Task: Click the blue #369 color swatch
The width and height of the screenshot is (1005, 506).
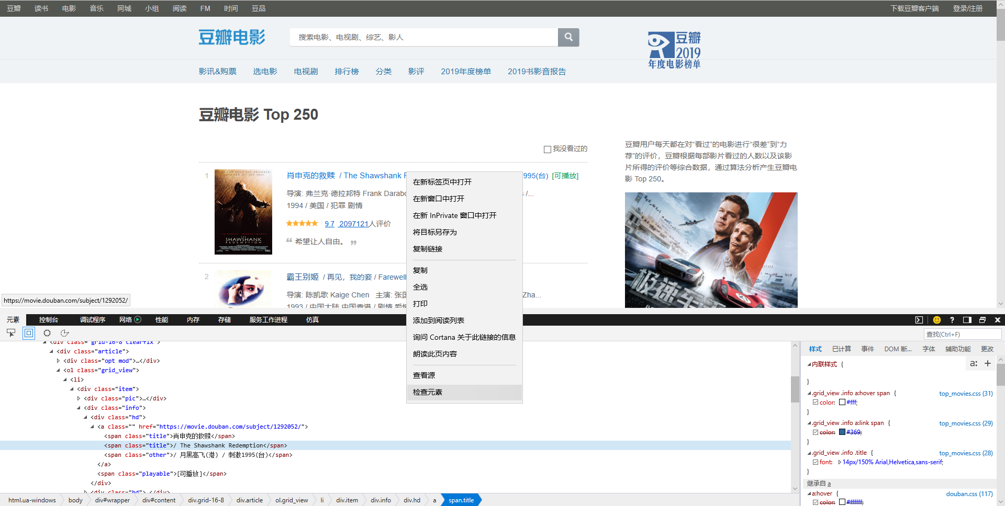Action: (x=842, y=432)
